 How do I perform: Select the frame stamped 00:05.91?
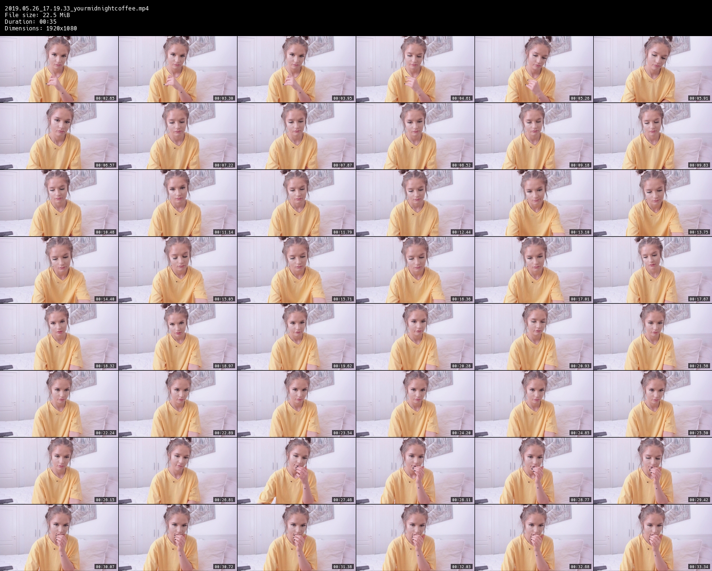click(653, 69)
